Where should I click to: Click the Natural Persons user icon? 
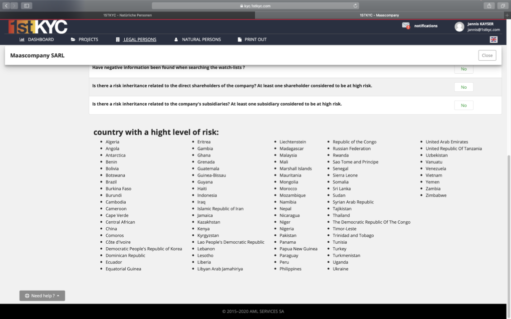176,39
